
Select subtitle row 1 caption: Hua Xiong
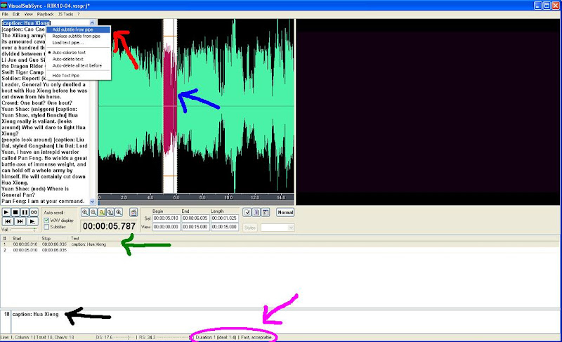[x=280, y=244]
